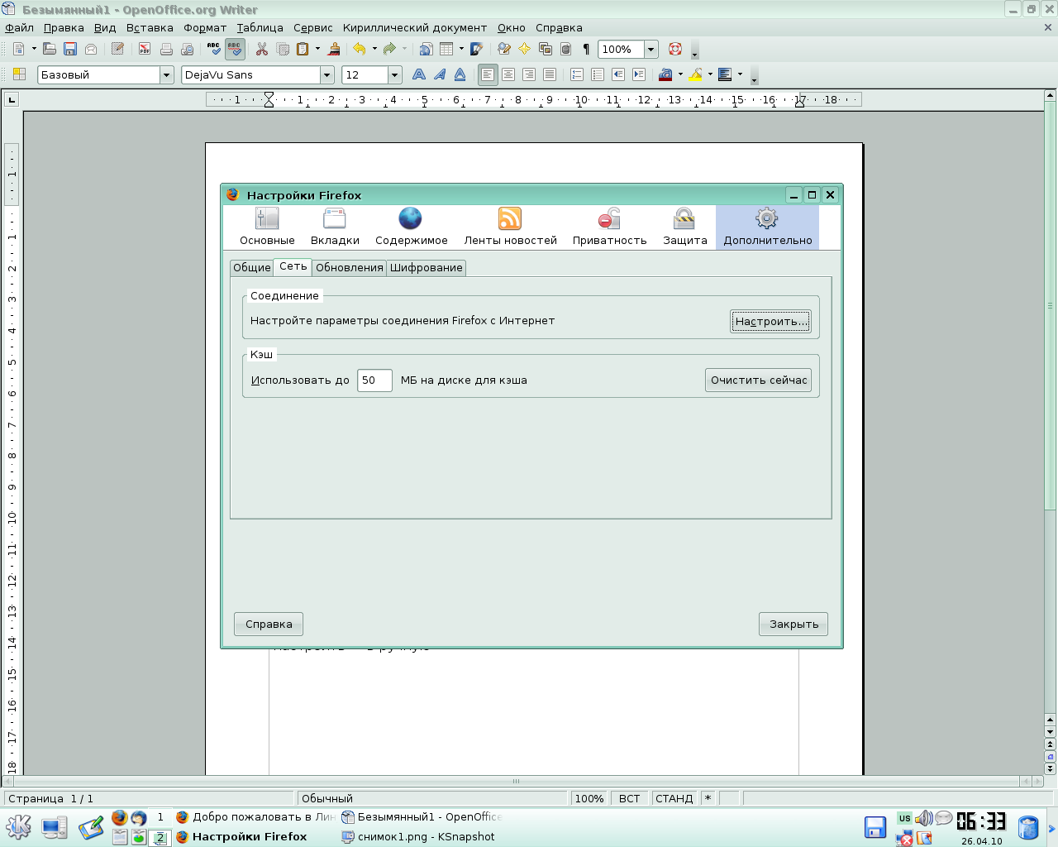Click the Настроить... connection button
Image resolution: width=1058 pixels, height=847 pixels.
click(770, 321)
